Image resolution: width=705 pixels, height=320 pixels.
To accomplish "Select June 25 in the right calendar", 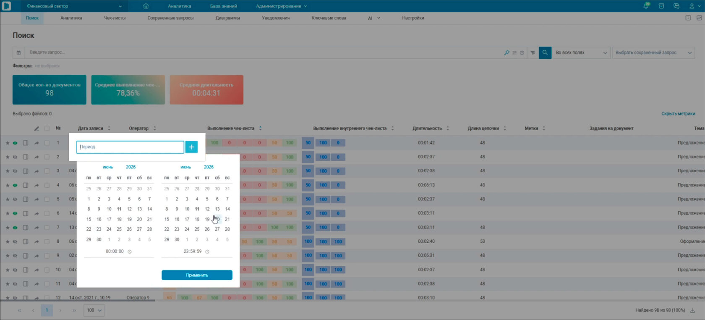I will click(x=197, y=229).
